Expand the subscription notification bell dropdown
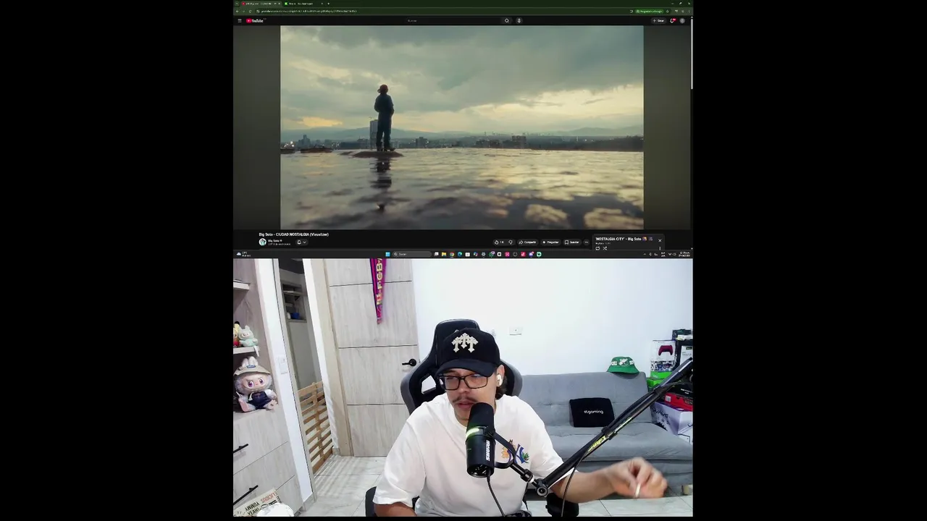Image resolution: width=927 pixels, height=521 pixels. [301, 242]
